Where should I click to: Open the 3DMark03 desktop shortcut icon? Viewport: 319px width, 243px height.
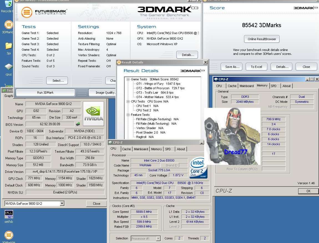[9, 25]
